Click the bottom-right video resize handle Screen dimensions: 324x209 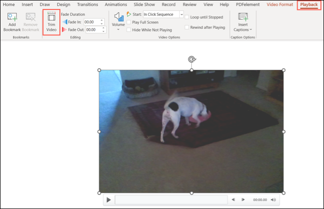tap(284, 193)
